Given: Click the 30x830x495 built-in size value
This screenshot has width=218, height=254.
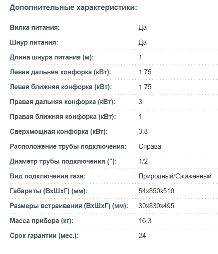Looking at the screenshot, I should [156, 206].
